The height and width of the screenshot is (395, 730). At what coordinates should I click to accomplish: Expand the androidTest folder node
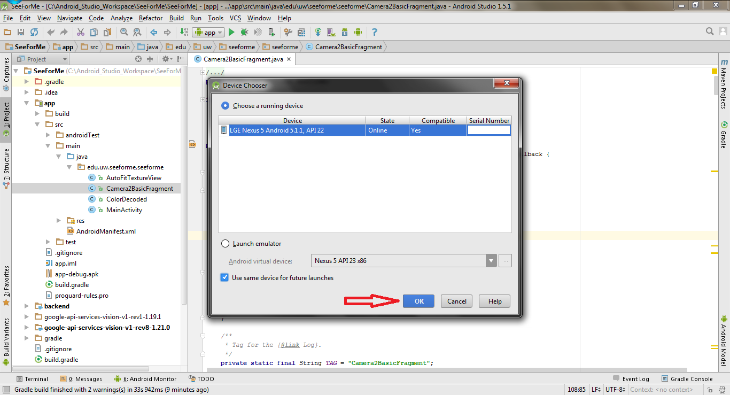[48, 135]
